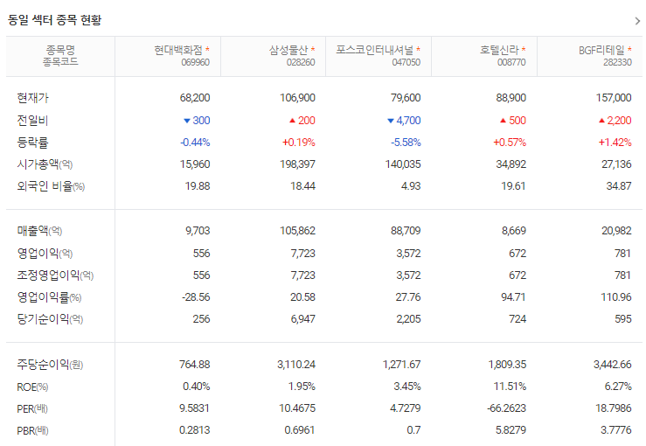Image resolution: width=646 pixels, height=446 pixels.
Task: Select PBR value 5.8279
Action: (x=511, y=430)
